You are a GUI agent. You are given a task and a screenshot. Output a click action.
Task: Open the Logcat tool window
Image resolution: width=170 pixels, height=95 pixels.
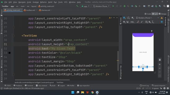pyautogui.click(x=61, y=85)
